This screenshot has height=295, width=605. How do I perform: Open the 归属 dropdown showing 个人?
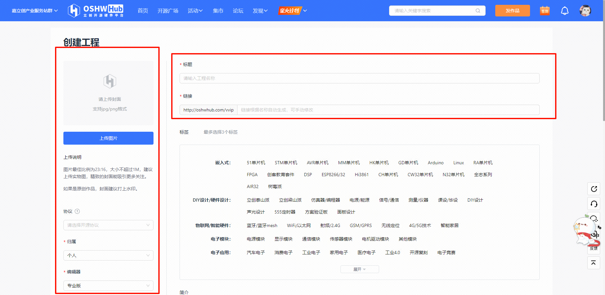click(x=108, y=255)
